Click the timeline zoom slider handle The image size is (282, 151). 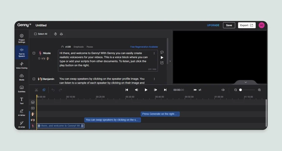(241, 90)
